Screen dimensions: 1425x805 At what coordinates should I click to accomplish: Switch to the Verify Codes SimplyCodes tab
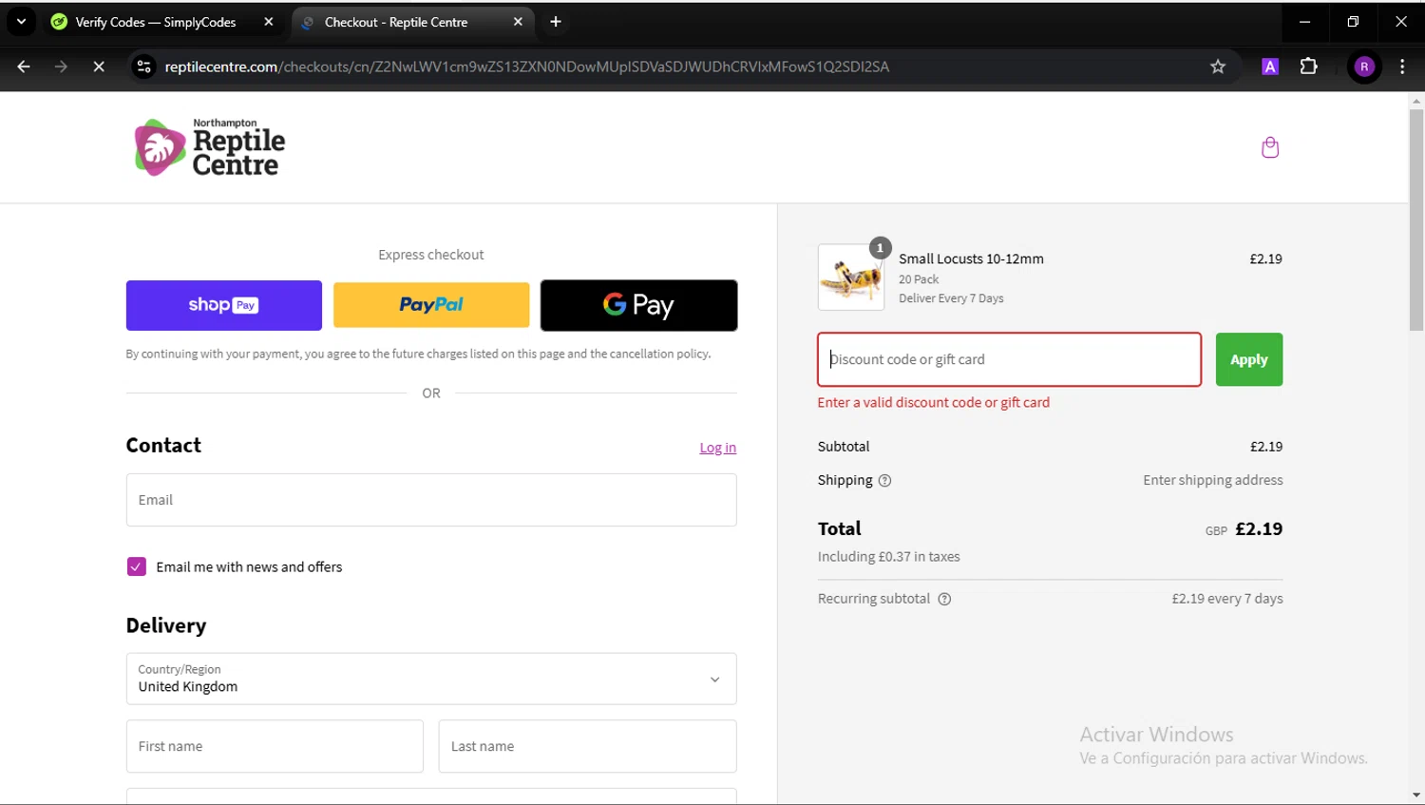click(x=156, y=22)
